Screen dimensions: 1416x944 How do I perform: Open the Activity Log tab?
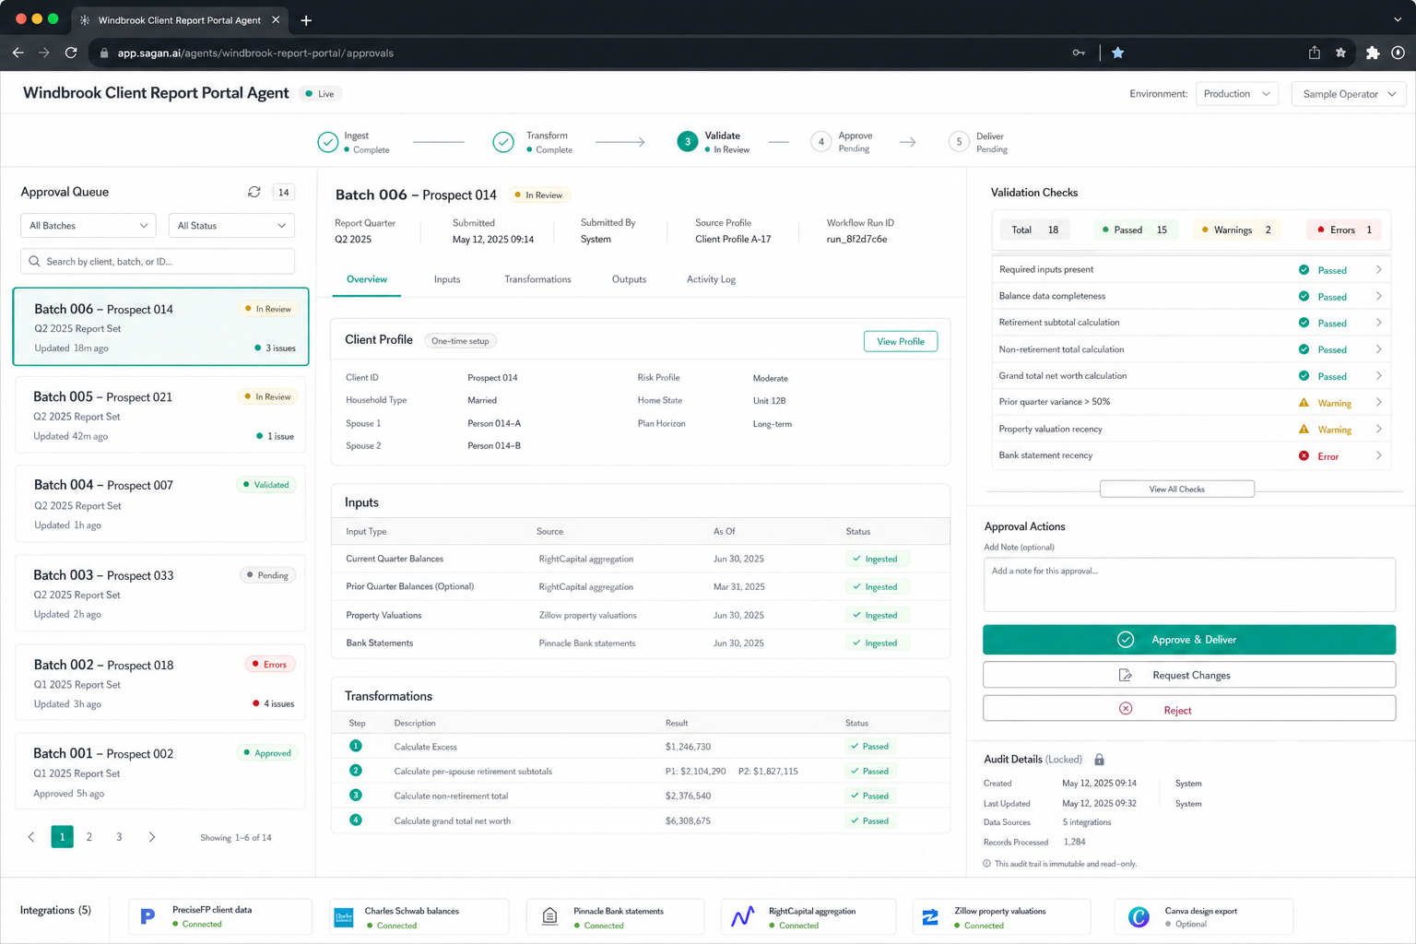pos(711,279)
